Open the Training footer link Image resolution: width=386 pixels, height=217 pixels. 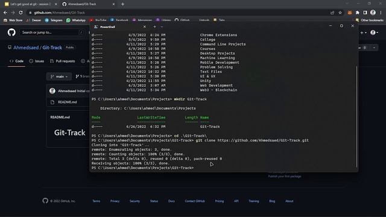pos(253,201)
